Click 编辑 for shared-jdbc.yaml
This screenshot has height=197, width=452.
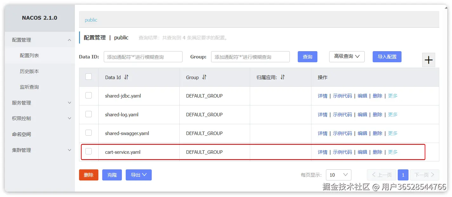point(362,96)
